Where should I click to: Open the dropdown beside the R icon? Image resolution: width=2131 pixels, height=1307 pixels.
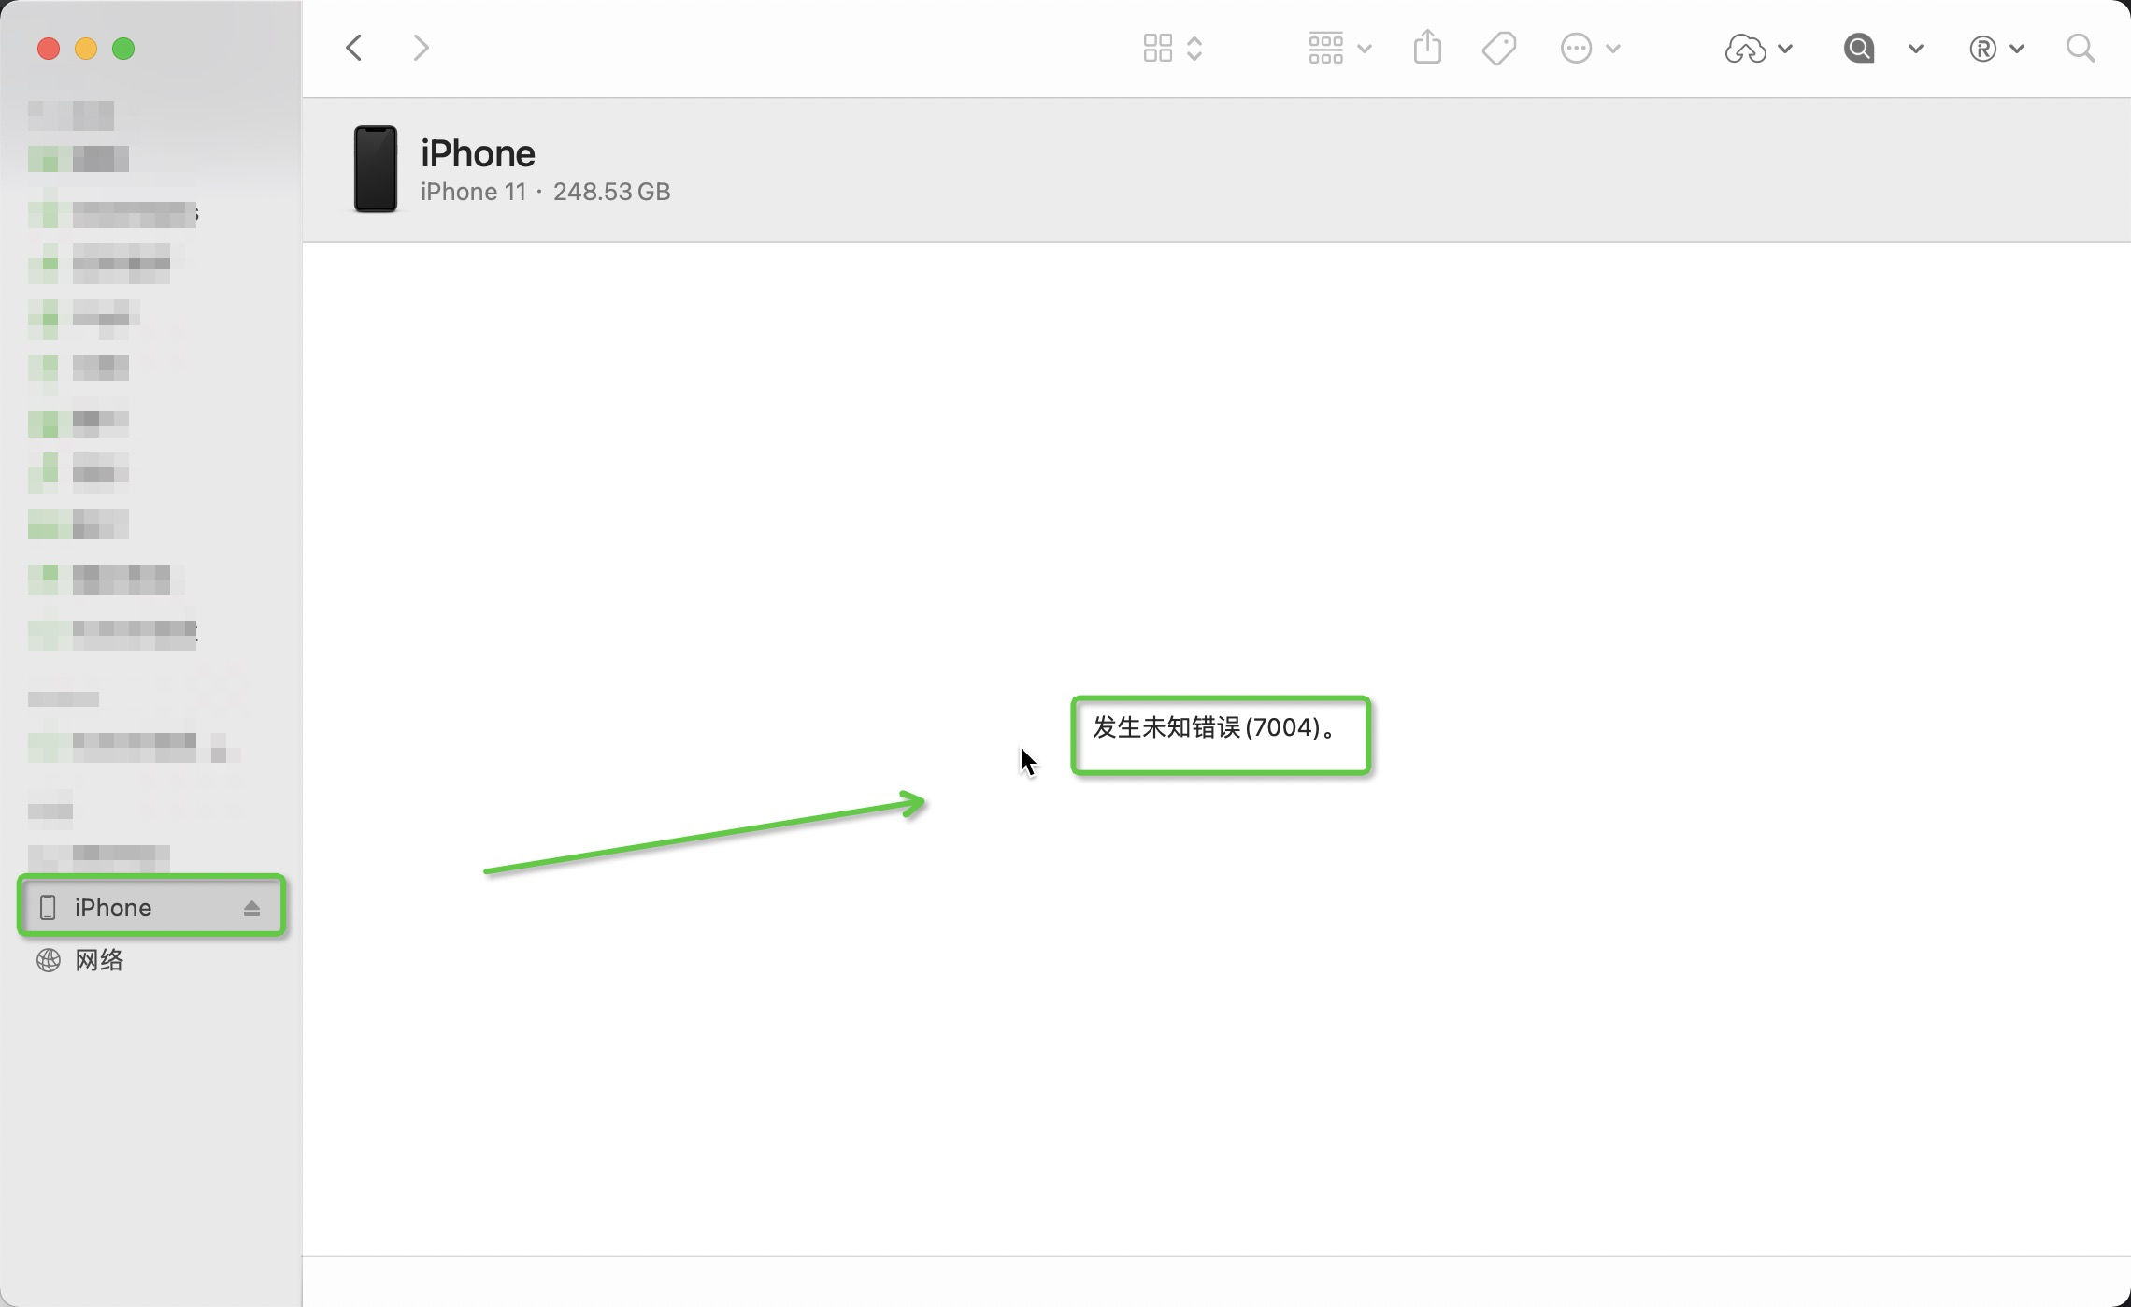2017,49
